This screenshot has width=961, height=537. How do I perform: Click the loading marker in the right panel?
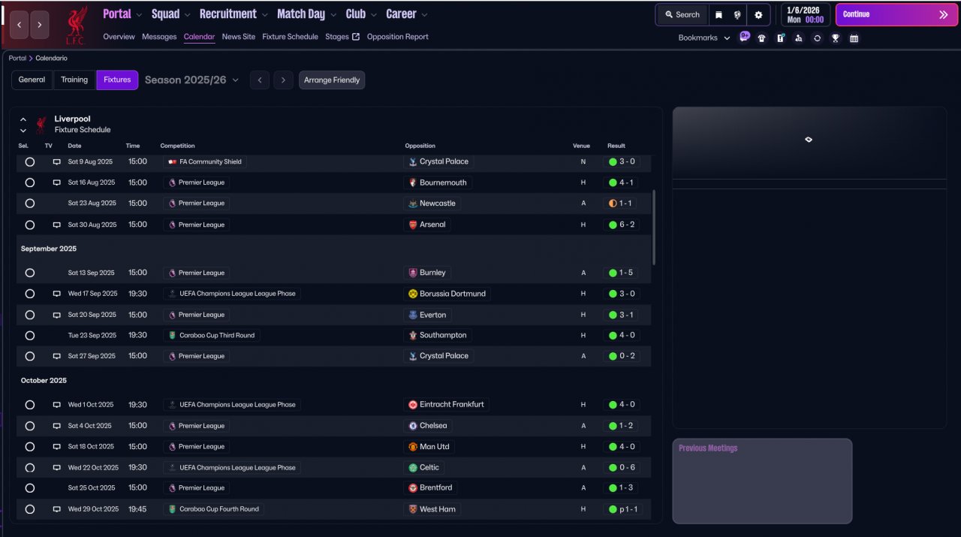(809, 140)
